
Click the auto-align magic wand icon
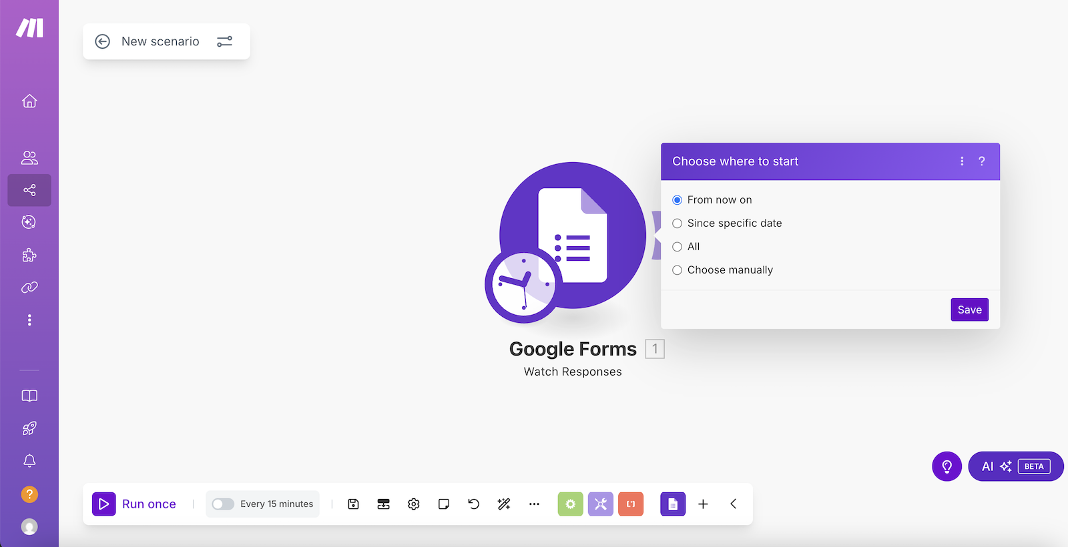504,504
